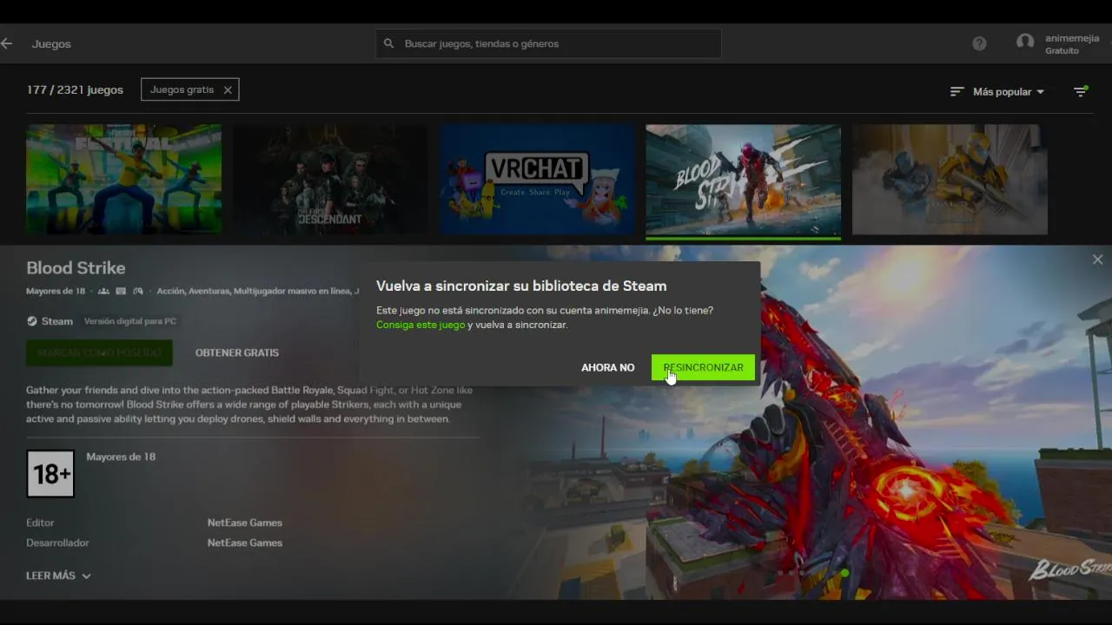Click the MARCAR COMO POSEÍDO button

[99, 352]
